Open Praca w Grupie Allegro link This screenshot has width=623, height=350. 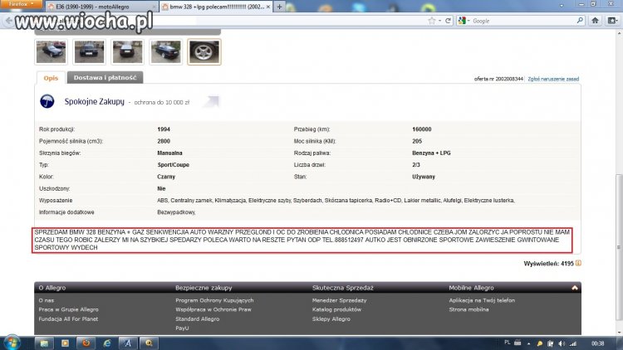(x=68, y=309)
